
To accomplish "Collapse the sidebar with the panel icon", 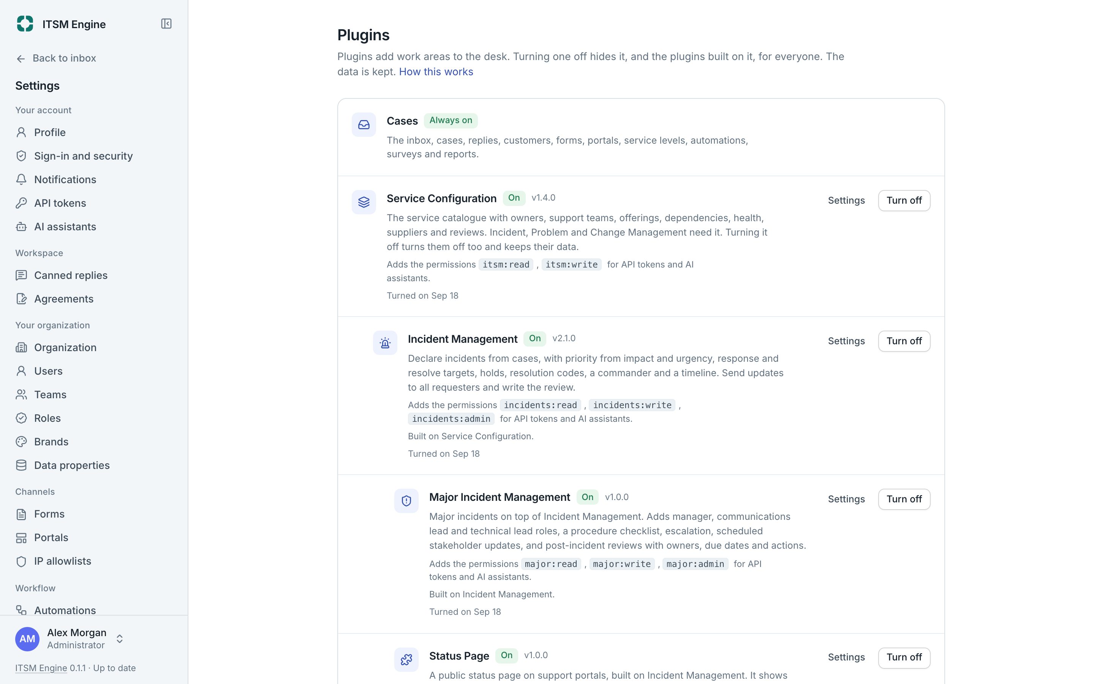I will [166, 24].
